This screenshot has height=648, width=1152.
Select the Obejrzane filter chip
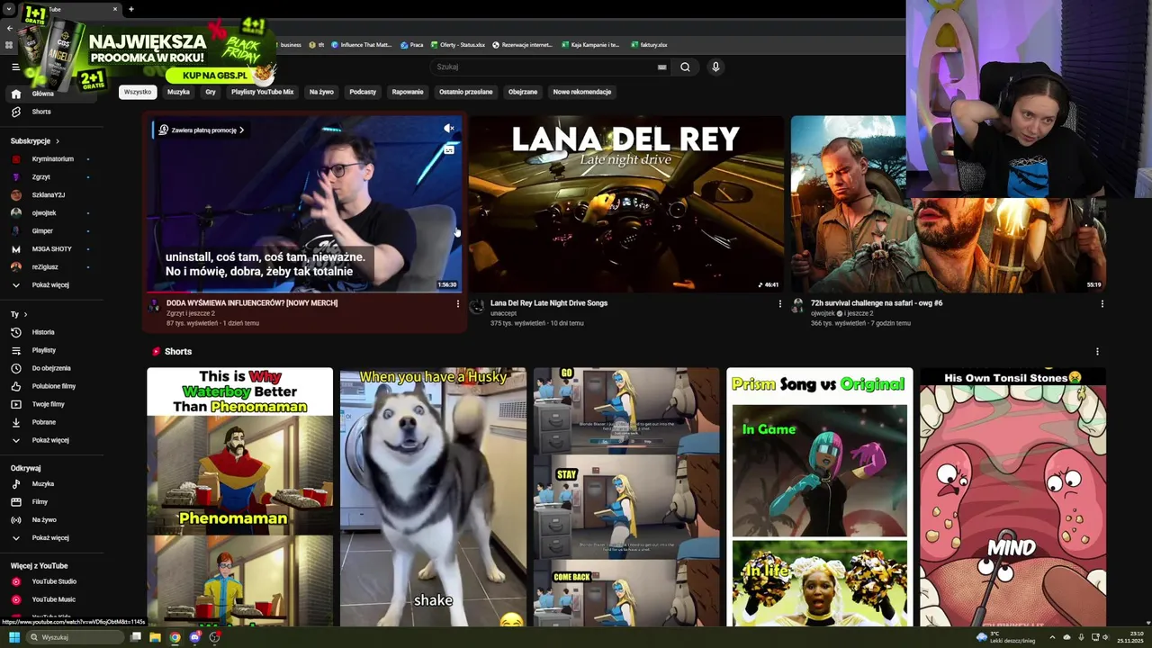click(522, 92)
